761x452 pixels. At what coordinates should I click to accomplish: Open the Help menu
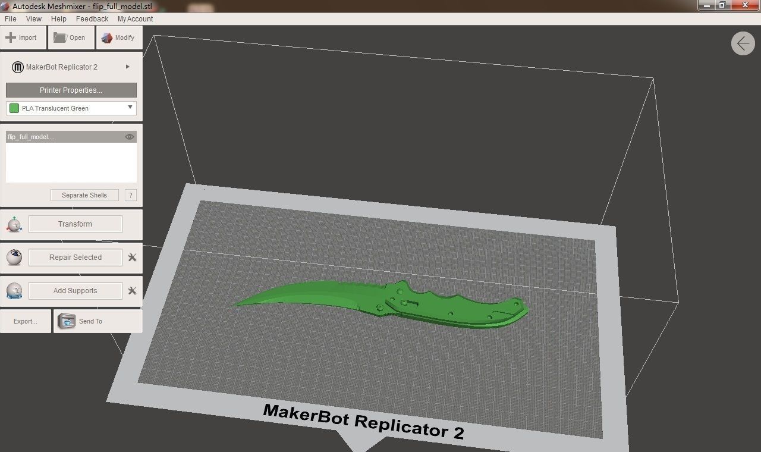pyautogui.click(x=59, y=19)
